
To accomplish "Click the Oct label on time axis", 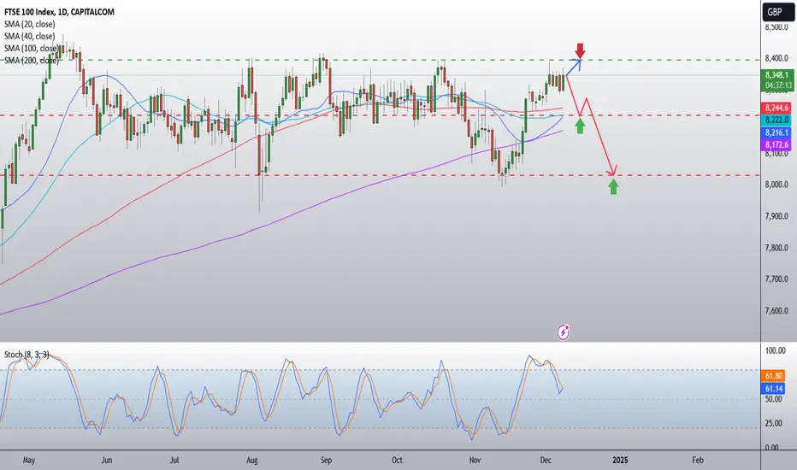I will (x=397, y=461).
